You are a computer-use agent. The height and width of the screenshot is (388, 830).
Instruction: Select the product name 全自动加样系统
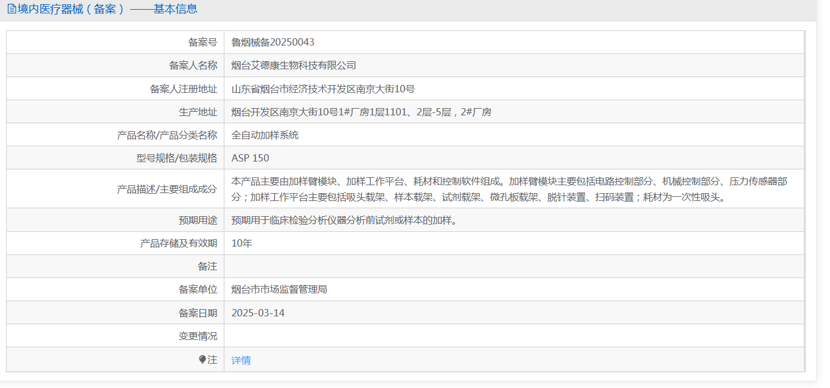point(265,135)
